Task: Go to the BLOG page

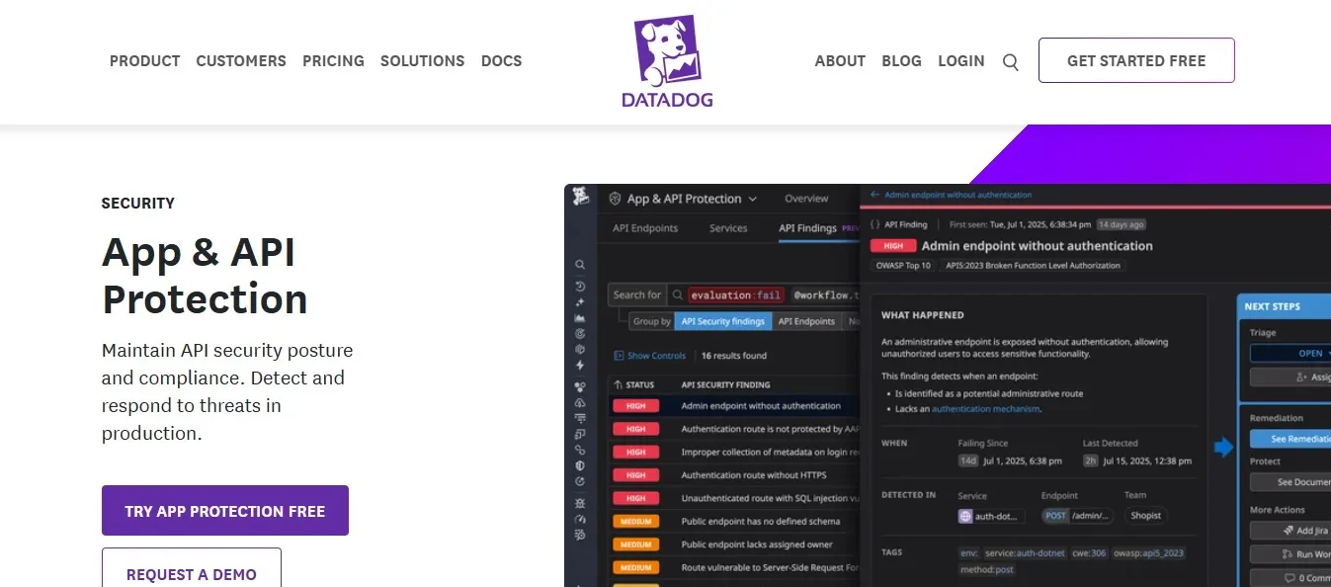Action: (x=901, y=61)
